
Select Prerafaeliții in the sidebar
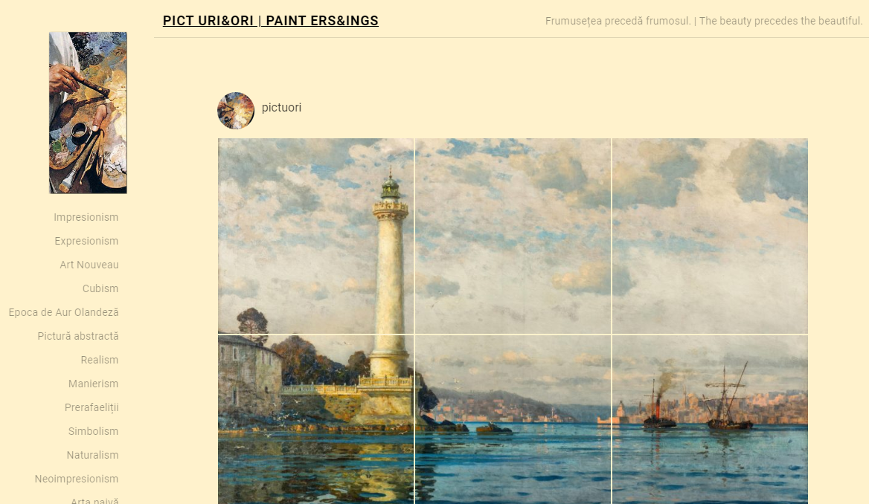pyautogui.click(x=92, y=407)
